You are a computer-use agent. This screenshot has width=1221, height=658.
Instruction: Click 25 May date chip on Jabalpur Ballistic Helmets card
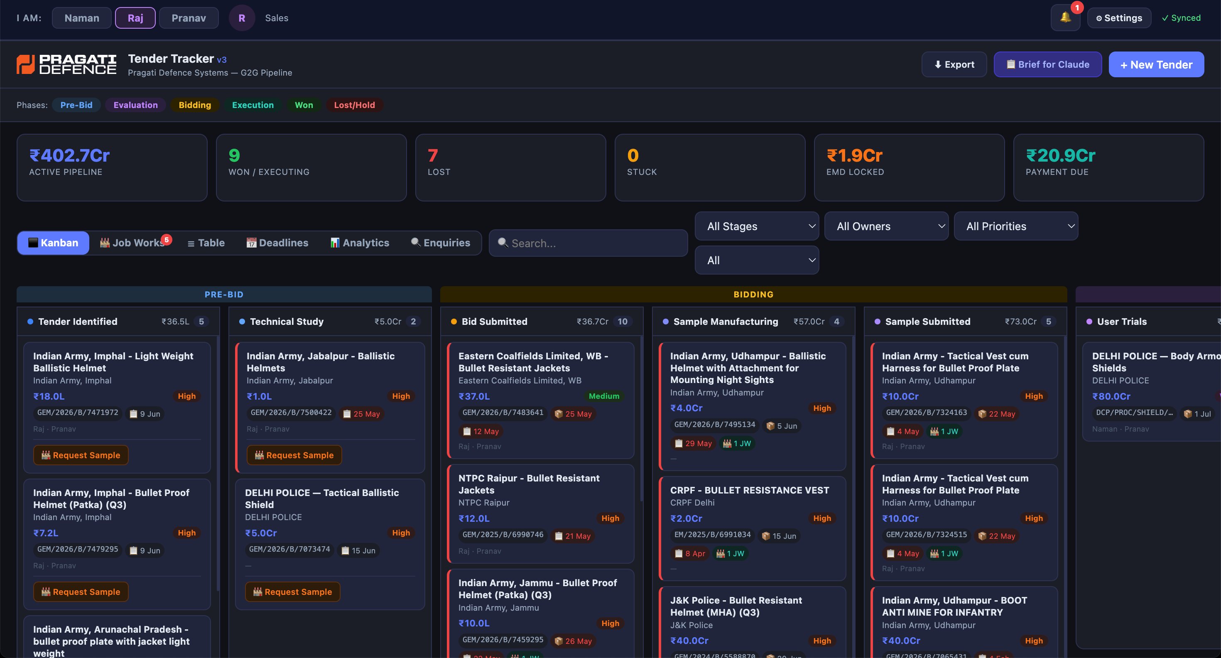coord(361,414)
